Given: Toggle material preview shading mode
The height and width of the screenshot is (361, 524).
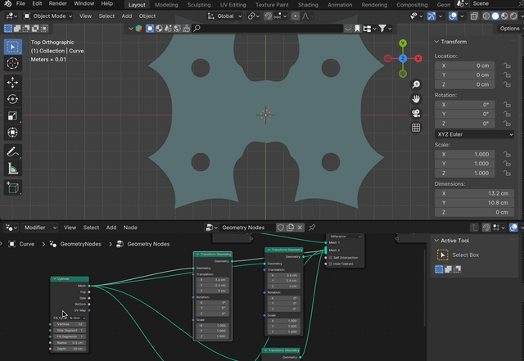Looking at the screenshot, I should 504,16.
